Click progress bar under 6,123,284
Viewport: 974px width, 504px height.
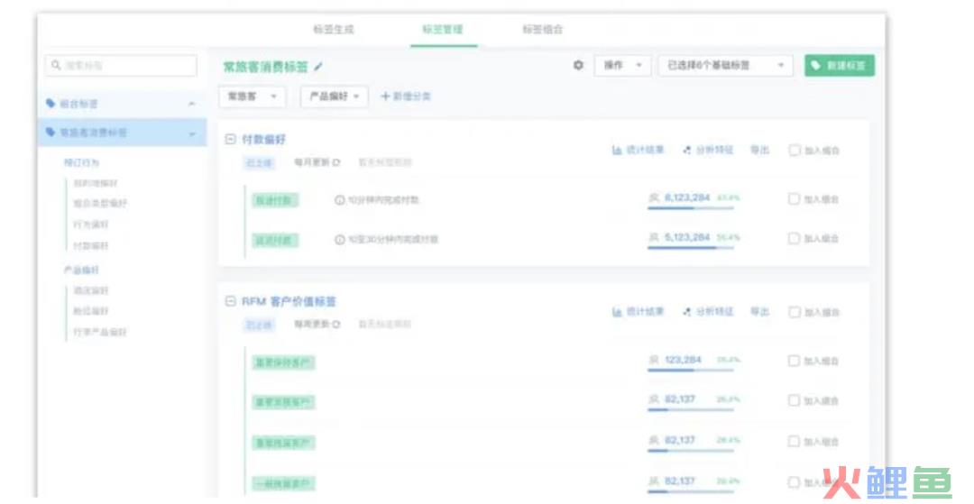[691, 208]
